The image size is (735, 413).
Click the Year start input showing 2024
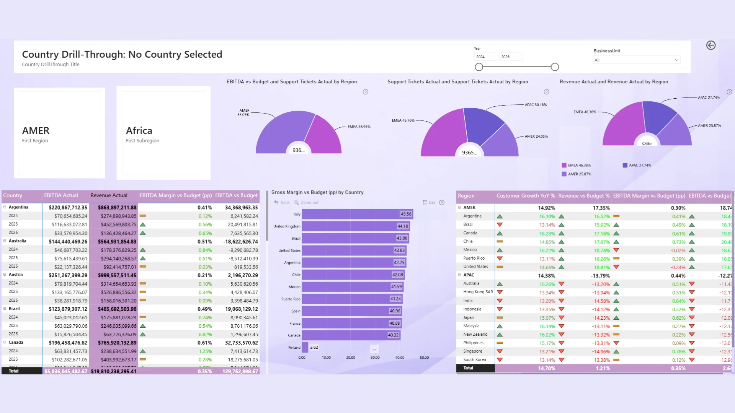click(x=485, y=57)
